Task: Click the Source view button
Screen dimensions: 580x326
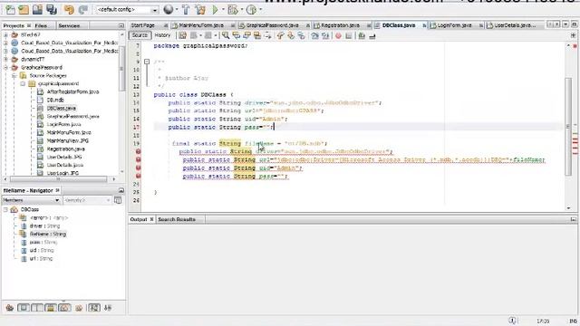Action: [140, 35]
